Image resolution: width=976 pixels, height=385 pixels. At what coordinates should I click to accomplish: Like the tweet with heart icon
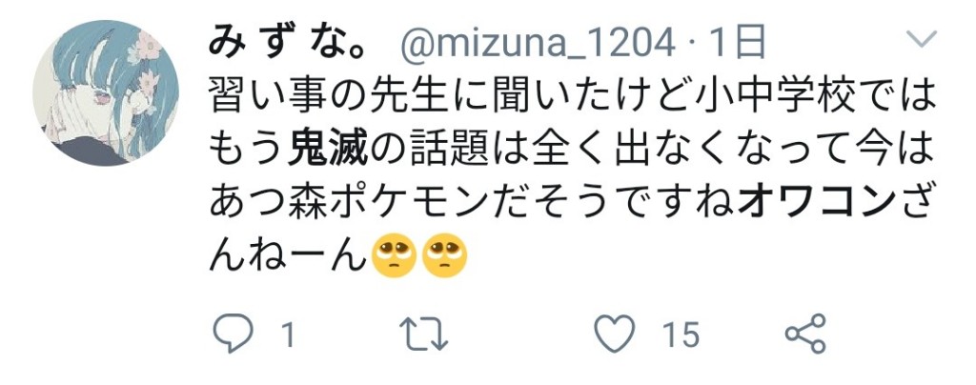point(615,334)
